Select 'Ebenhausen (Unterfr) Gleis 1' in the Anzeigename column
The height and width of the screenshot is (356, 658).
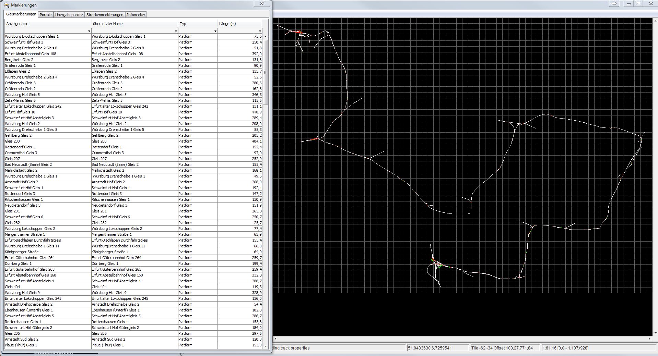click(x=29, y=310)
